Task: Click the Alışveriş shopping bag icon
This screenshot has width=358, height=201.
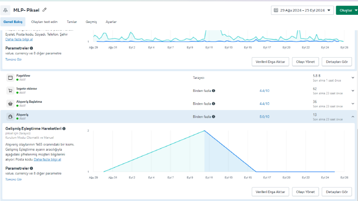Action: pyautogui.click(x=10, y=117)
